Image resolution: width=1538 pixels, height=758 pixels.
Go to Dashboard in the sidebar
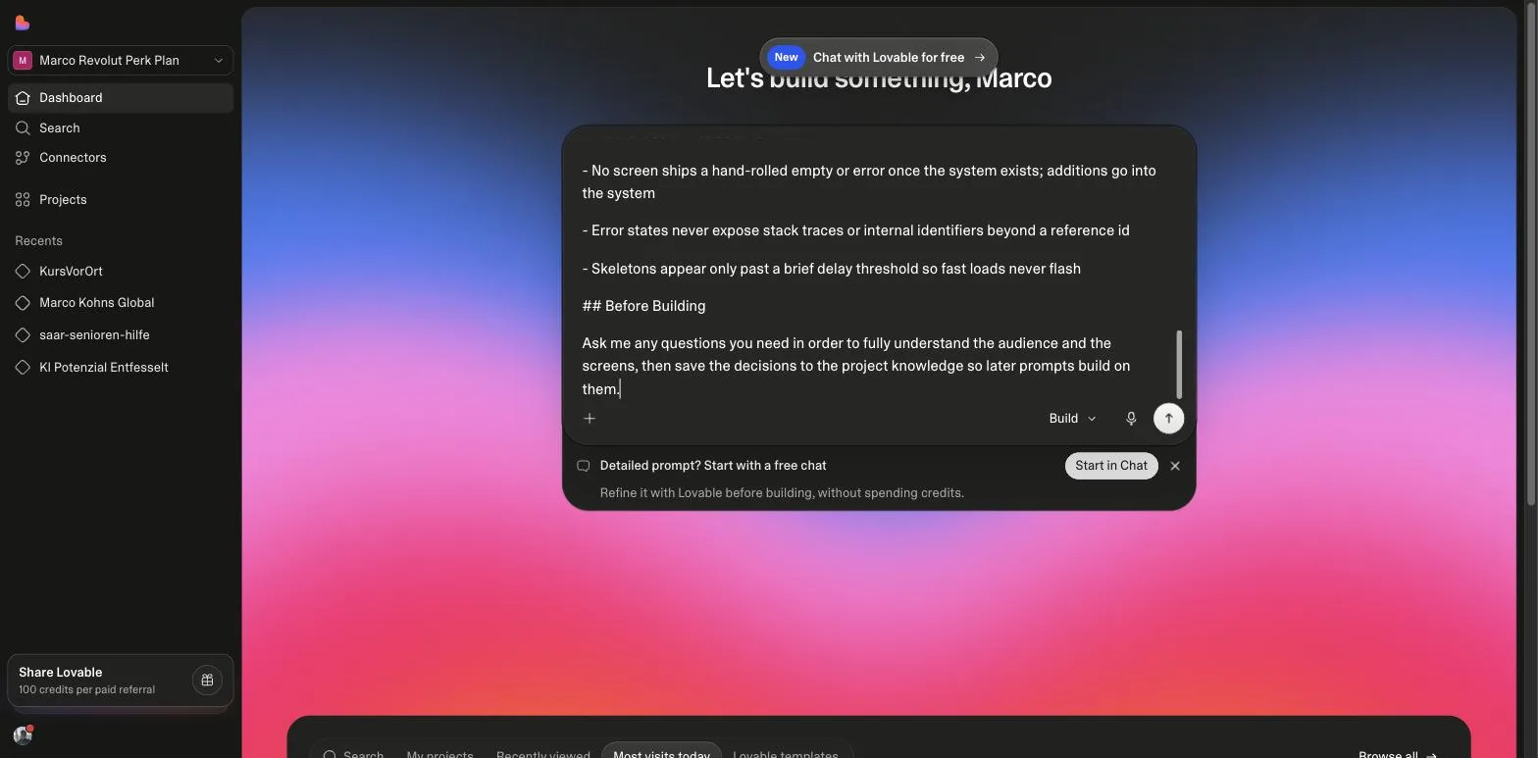coord(120,97)
